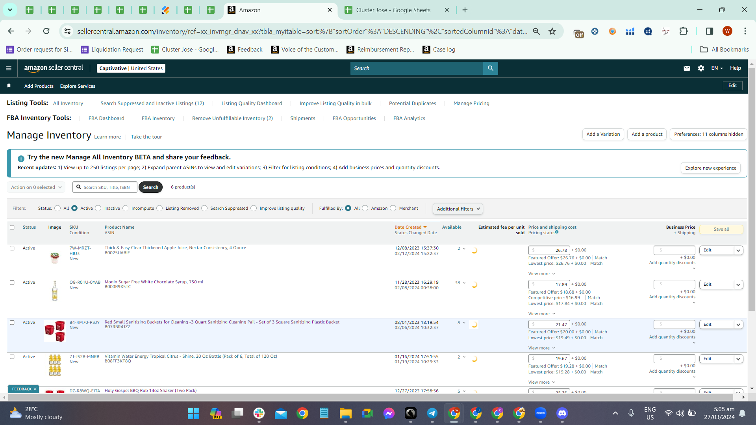Open the browser extensions puzzle icon
The image size is (756, 425).
coord(684,31)
